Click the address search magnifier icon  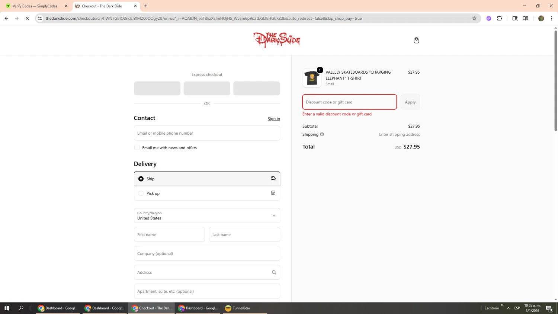[274, 272]
